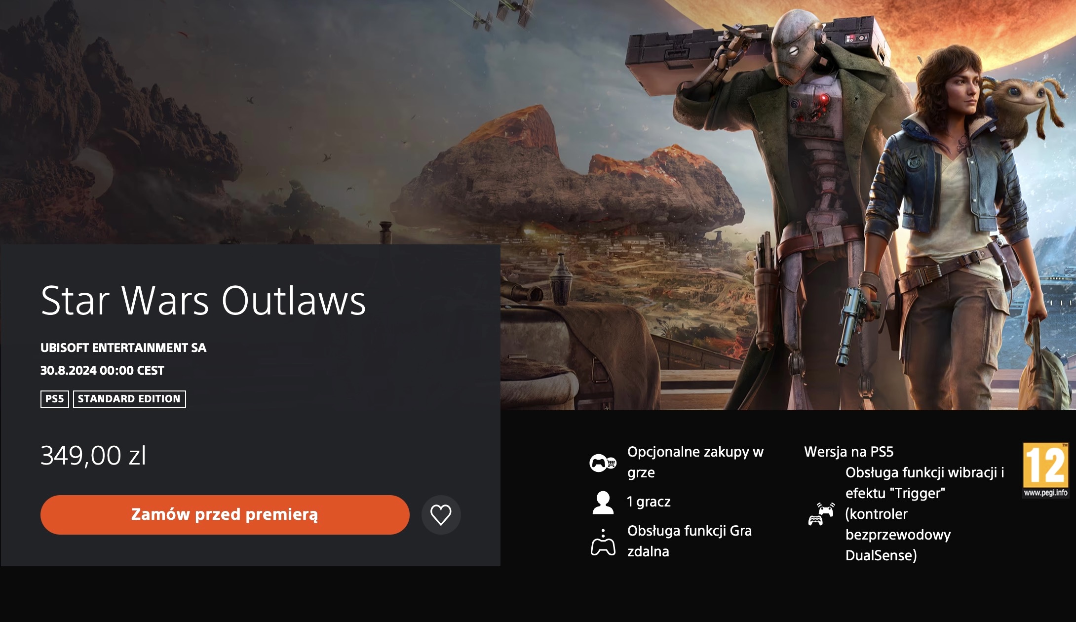Click the Zamów przed premierą pre-order button

225,514
